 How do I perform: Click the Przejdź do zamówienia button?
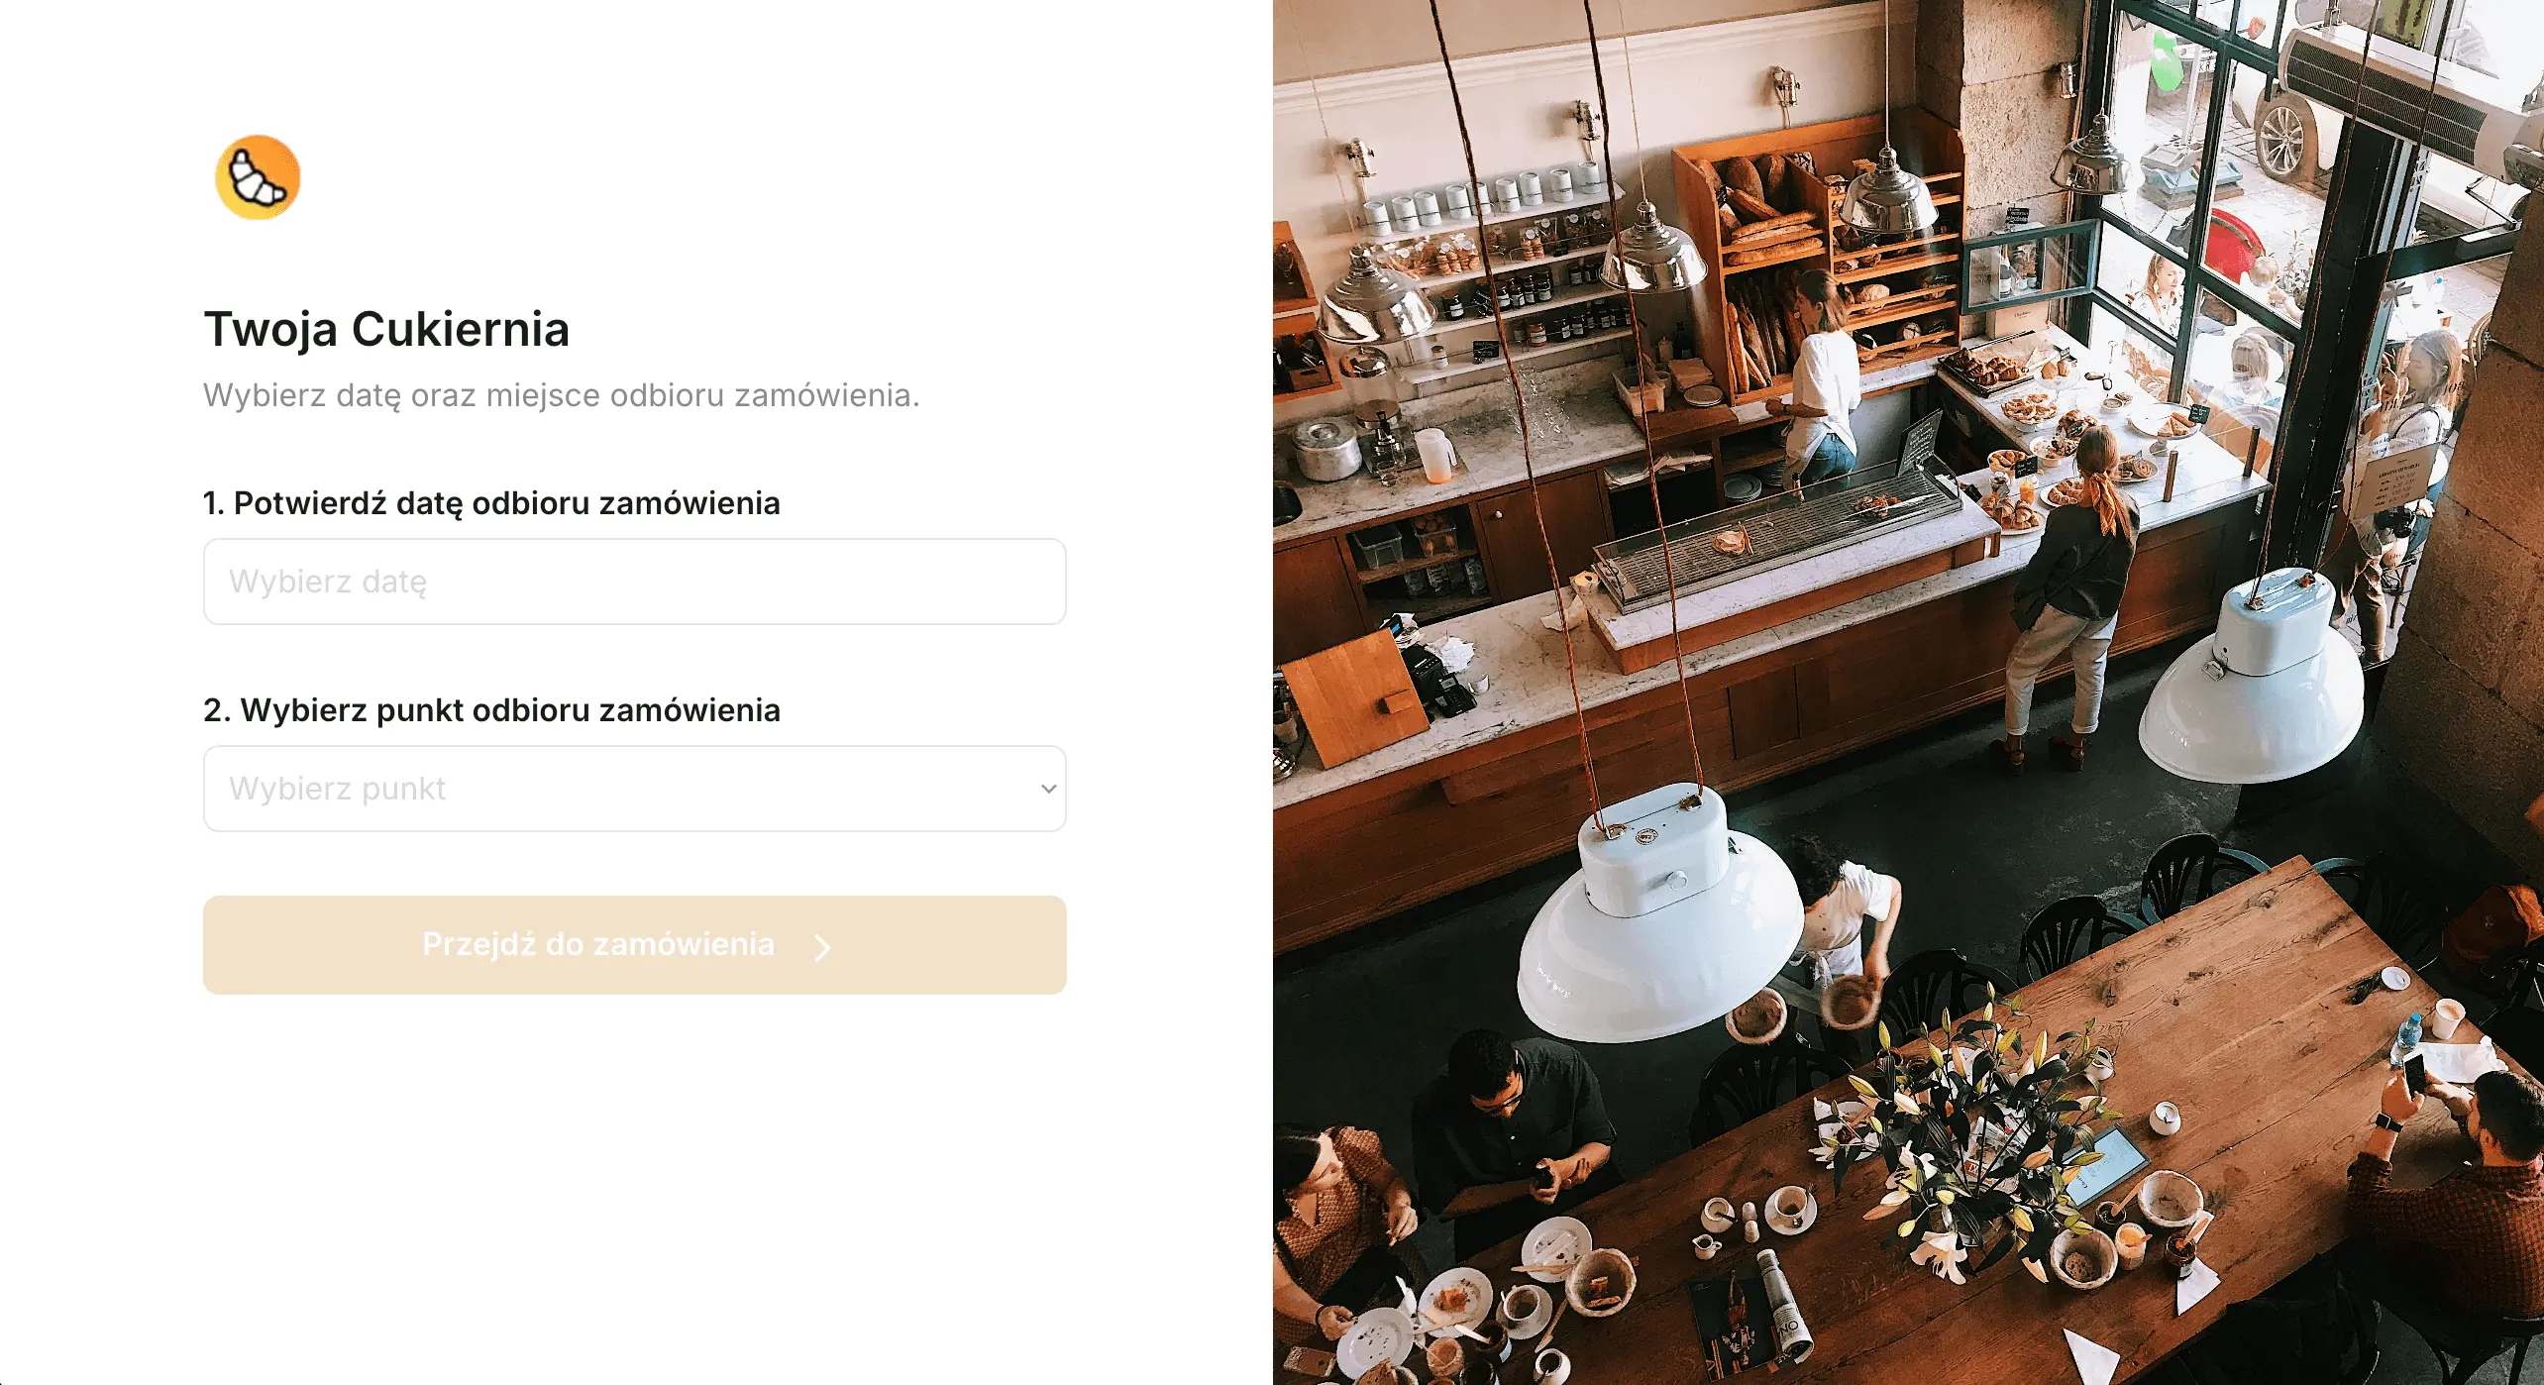point(635,945)
